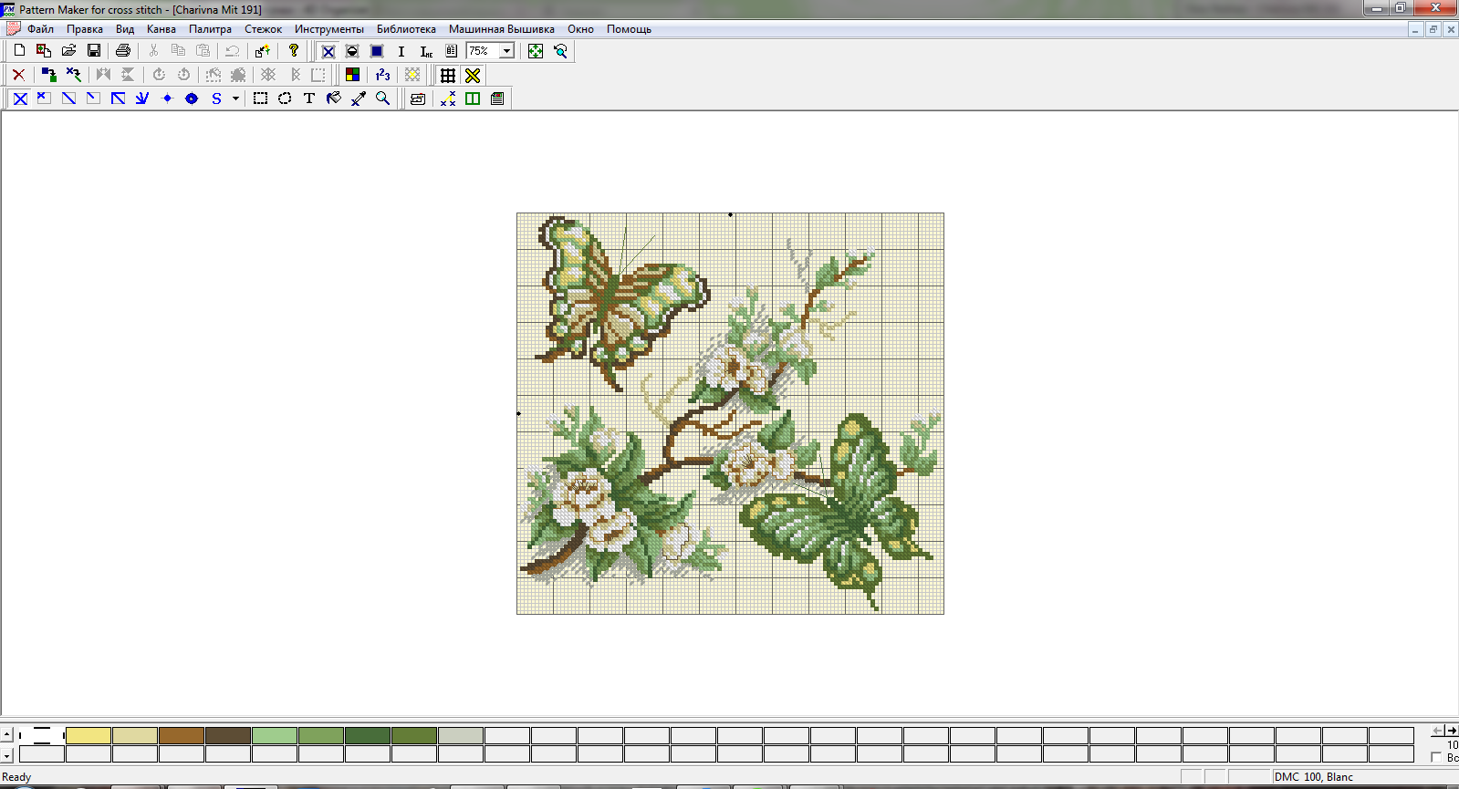Select the Full Cross stitch tool
Viewport: 1459px width, 789px height.
[20, 99]
